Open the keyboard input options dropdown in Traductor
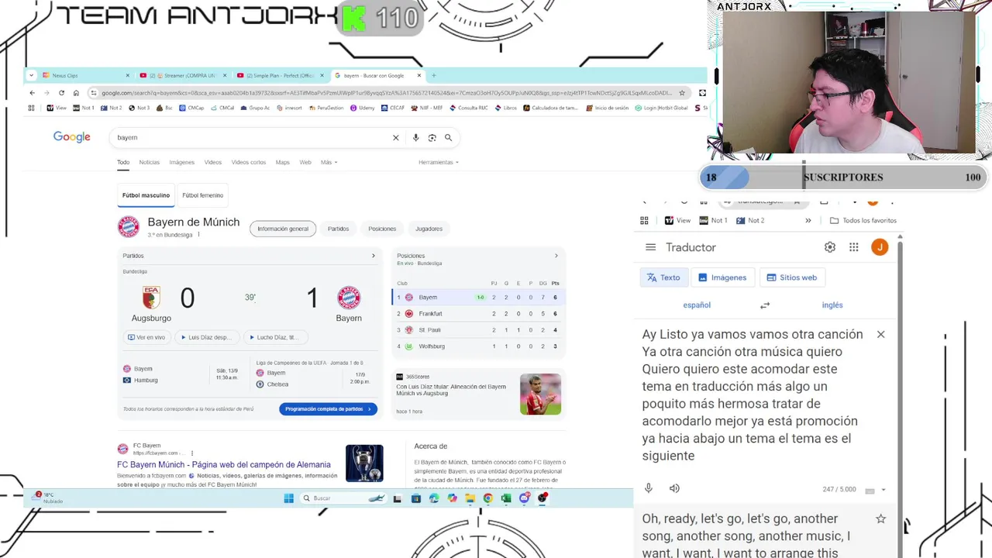Screen dimensions: 992x558 (x=883, y=490)
